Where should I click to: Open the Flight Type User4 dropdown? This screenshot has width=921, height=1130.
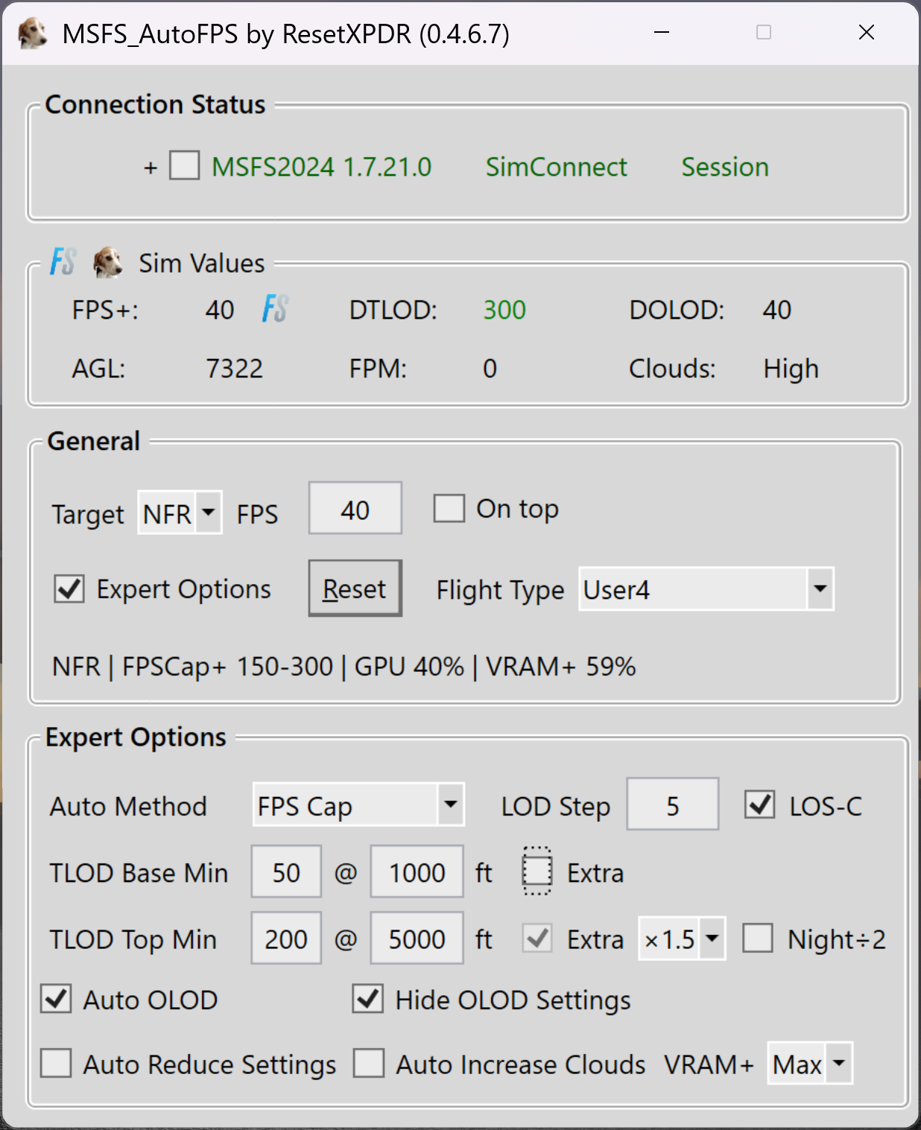pos(706,588)
